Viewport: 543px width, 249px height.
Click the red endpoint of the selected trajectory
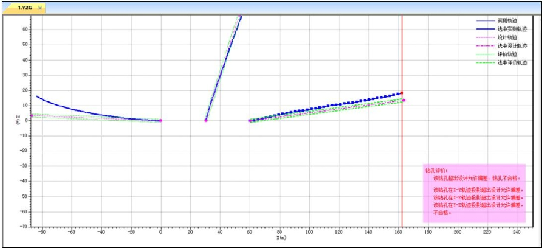[401, 92]
